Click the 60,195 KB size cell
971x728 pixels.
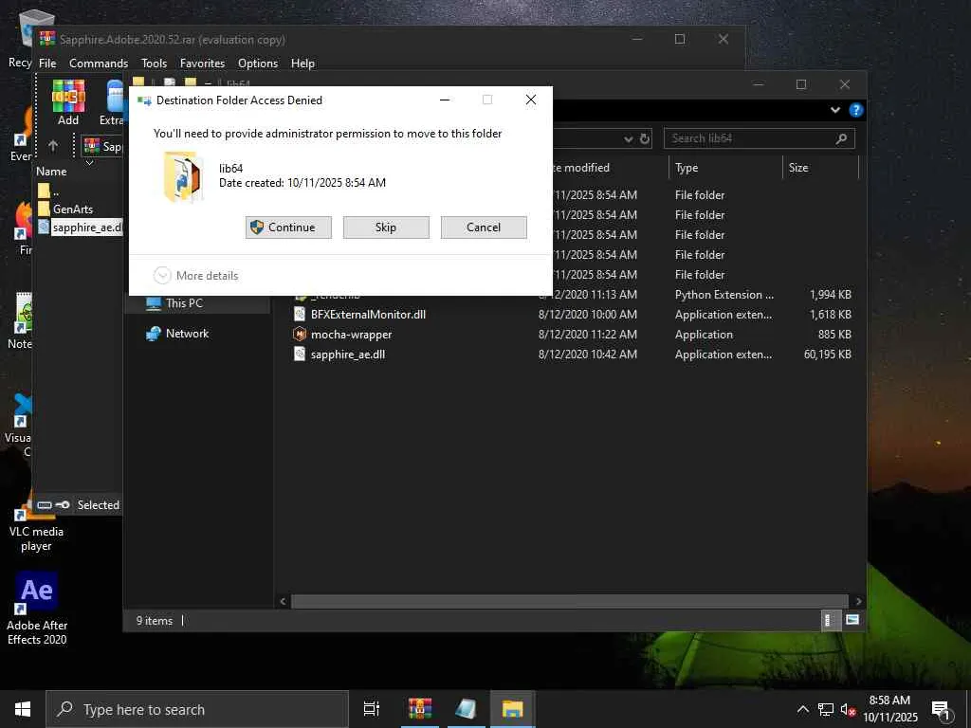point(827,355)
